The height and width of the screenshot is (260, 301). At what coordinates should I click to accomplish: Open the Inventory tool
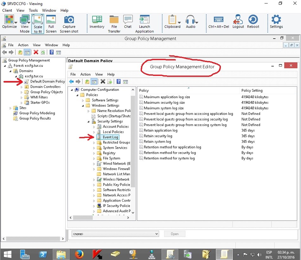pos(97,20)
